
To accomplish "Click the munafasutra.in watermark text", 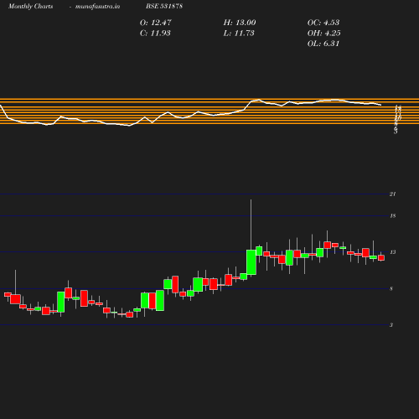I will [x=97, y=7].
